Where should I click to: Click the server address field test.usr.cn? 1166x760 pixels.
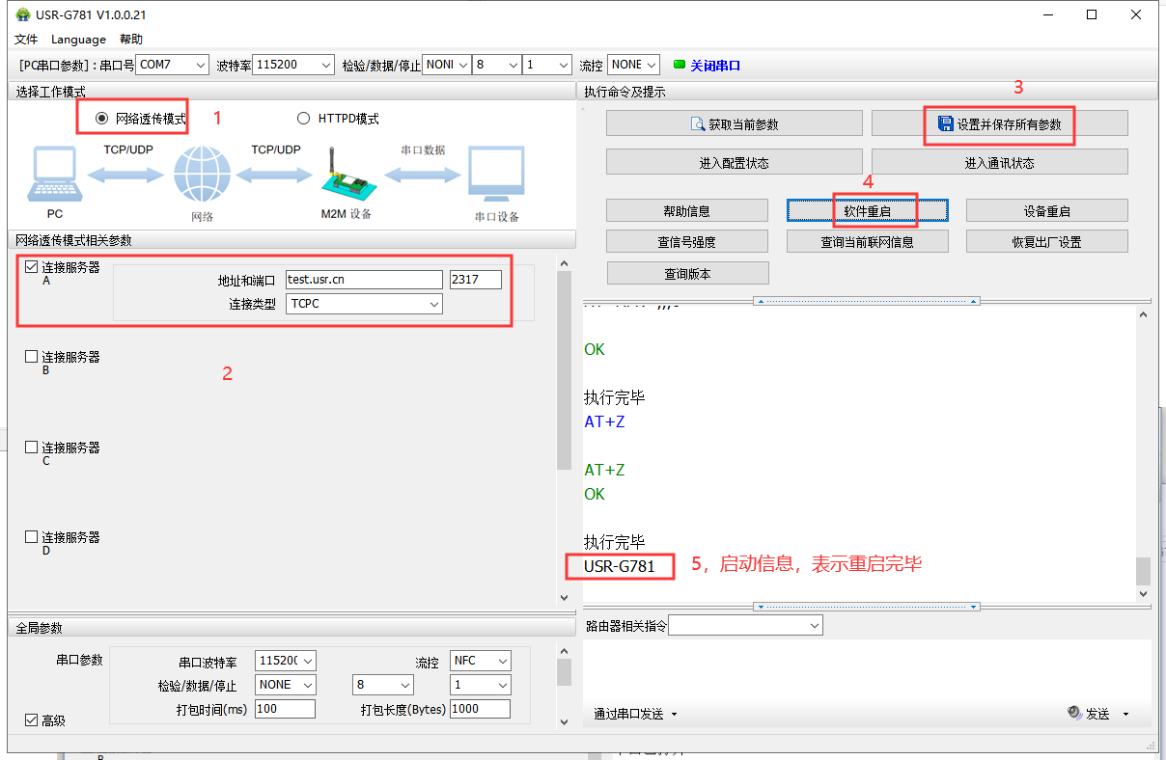click(x=363, y=280)
